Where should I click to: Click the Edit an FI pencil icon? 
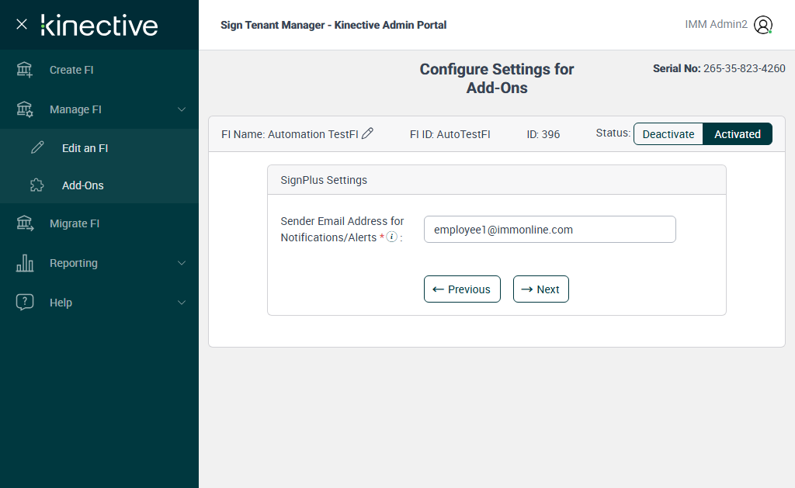click(37, 148)
